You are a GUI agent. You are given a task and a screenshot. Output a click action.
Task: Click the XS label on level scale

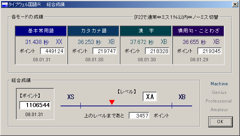coord(71,97)
